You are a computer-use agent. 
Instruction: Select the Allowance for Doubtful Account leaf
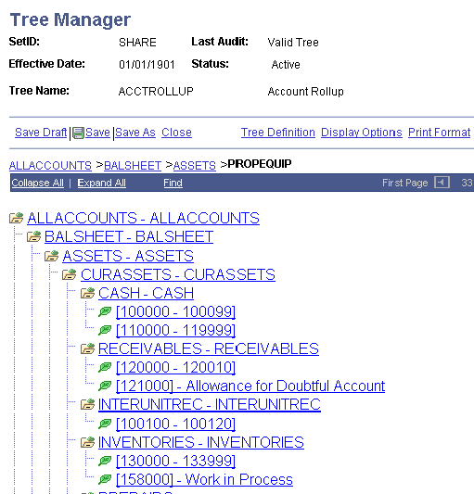[250, 386]
